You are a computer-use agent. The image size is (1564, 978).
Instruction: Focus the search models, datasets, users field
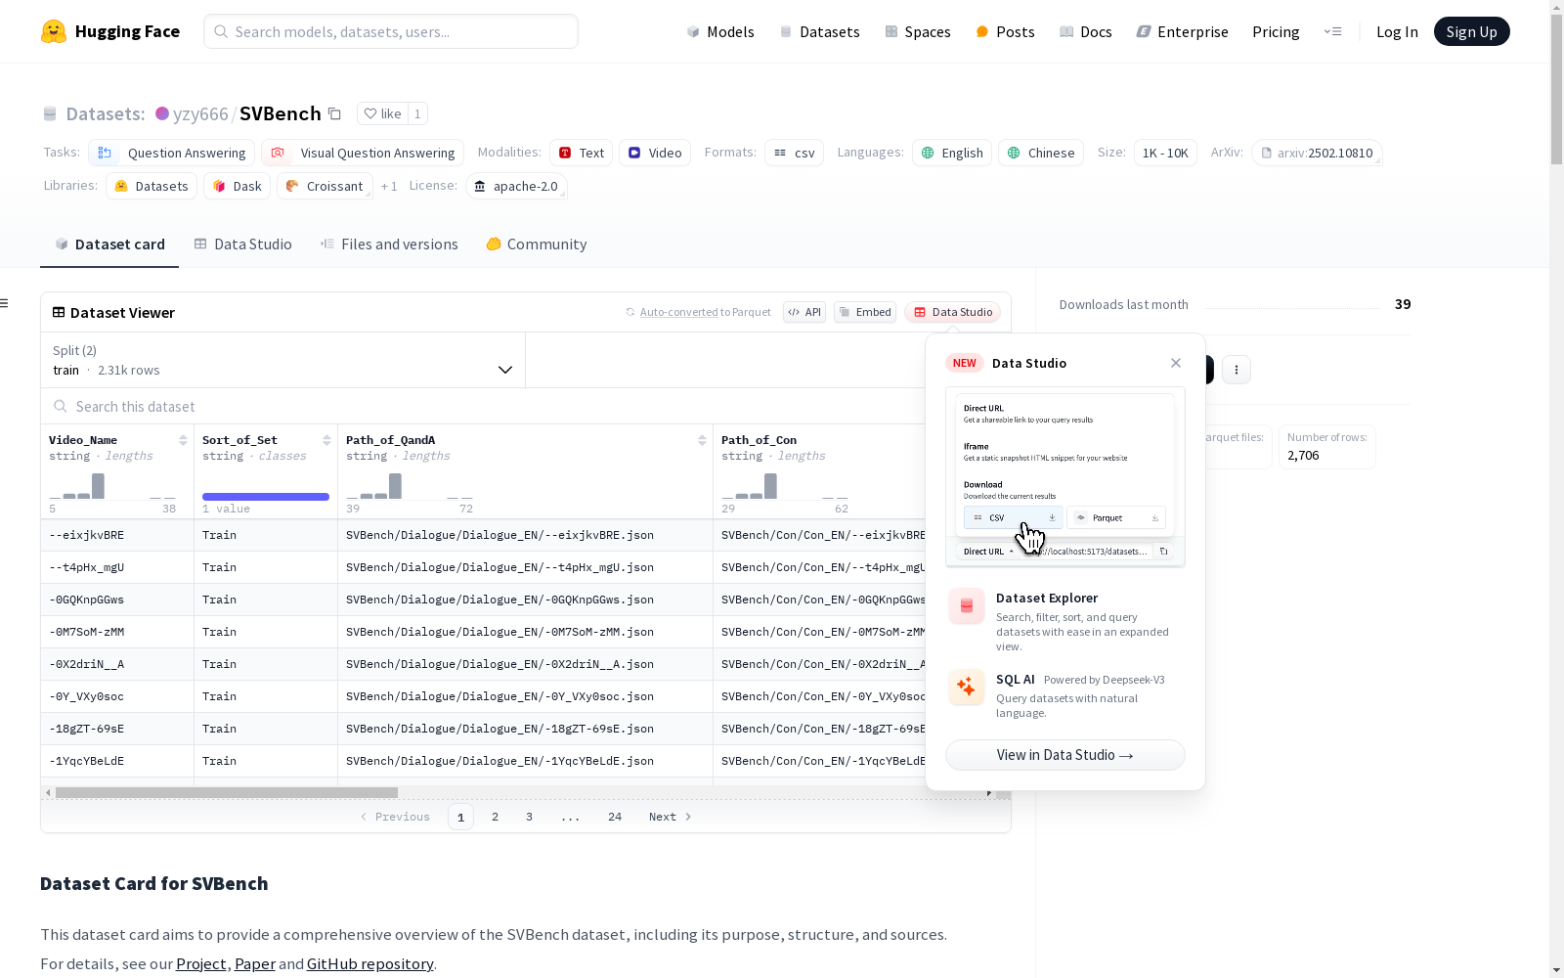pyautogui.click(x=391, y=31)
